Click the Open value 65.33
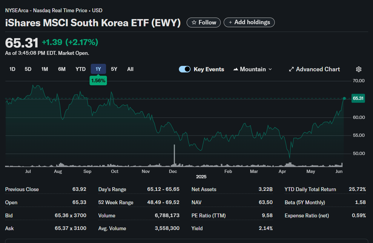This screenshot has height=243, width=373. click(79, 202)
